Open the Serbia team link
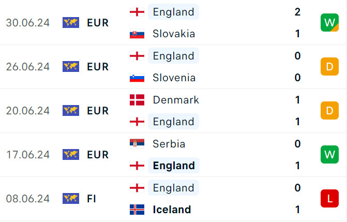 pos(169,144)
